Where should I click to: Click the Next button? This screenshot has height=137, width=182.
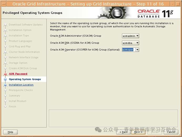(x=138, y=132)
